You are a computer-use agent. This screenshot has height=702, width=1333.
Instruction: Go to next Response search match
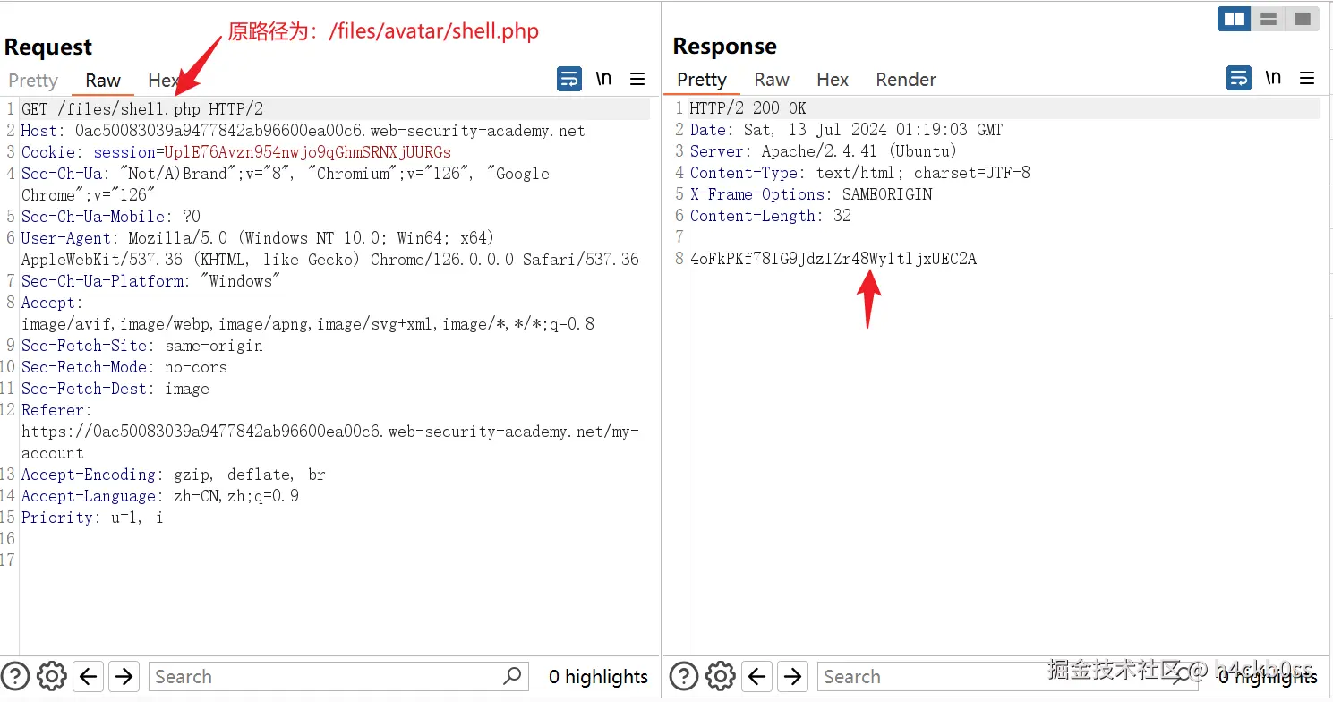point(792,676)
